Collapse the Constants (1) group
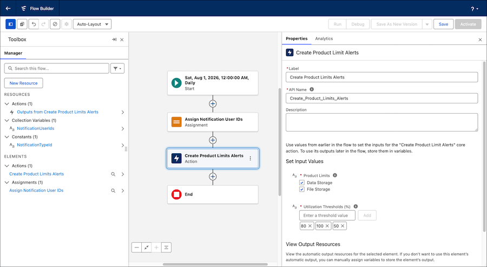This screenshot has height=267, width=487. tap(7, 137)
